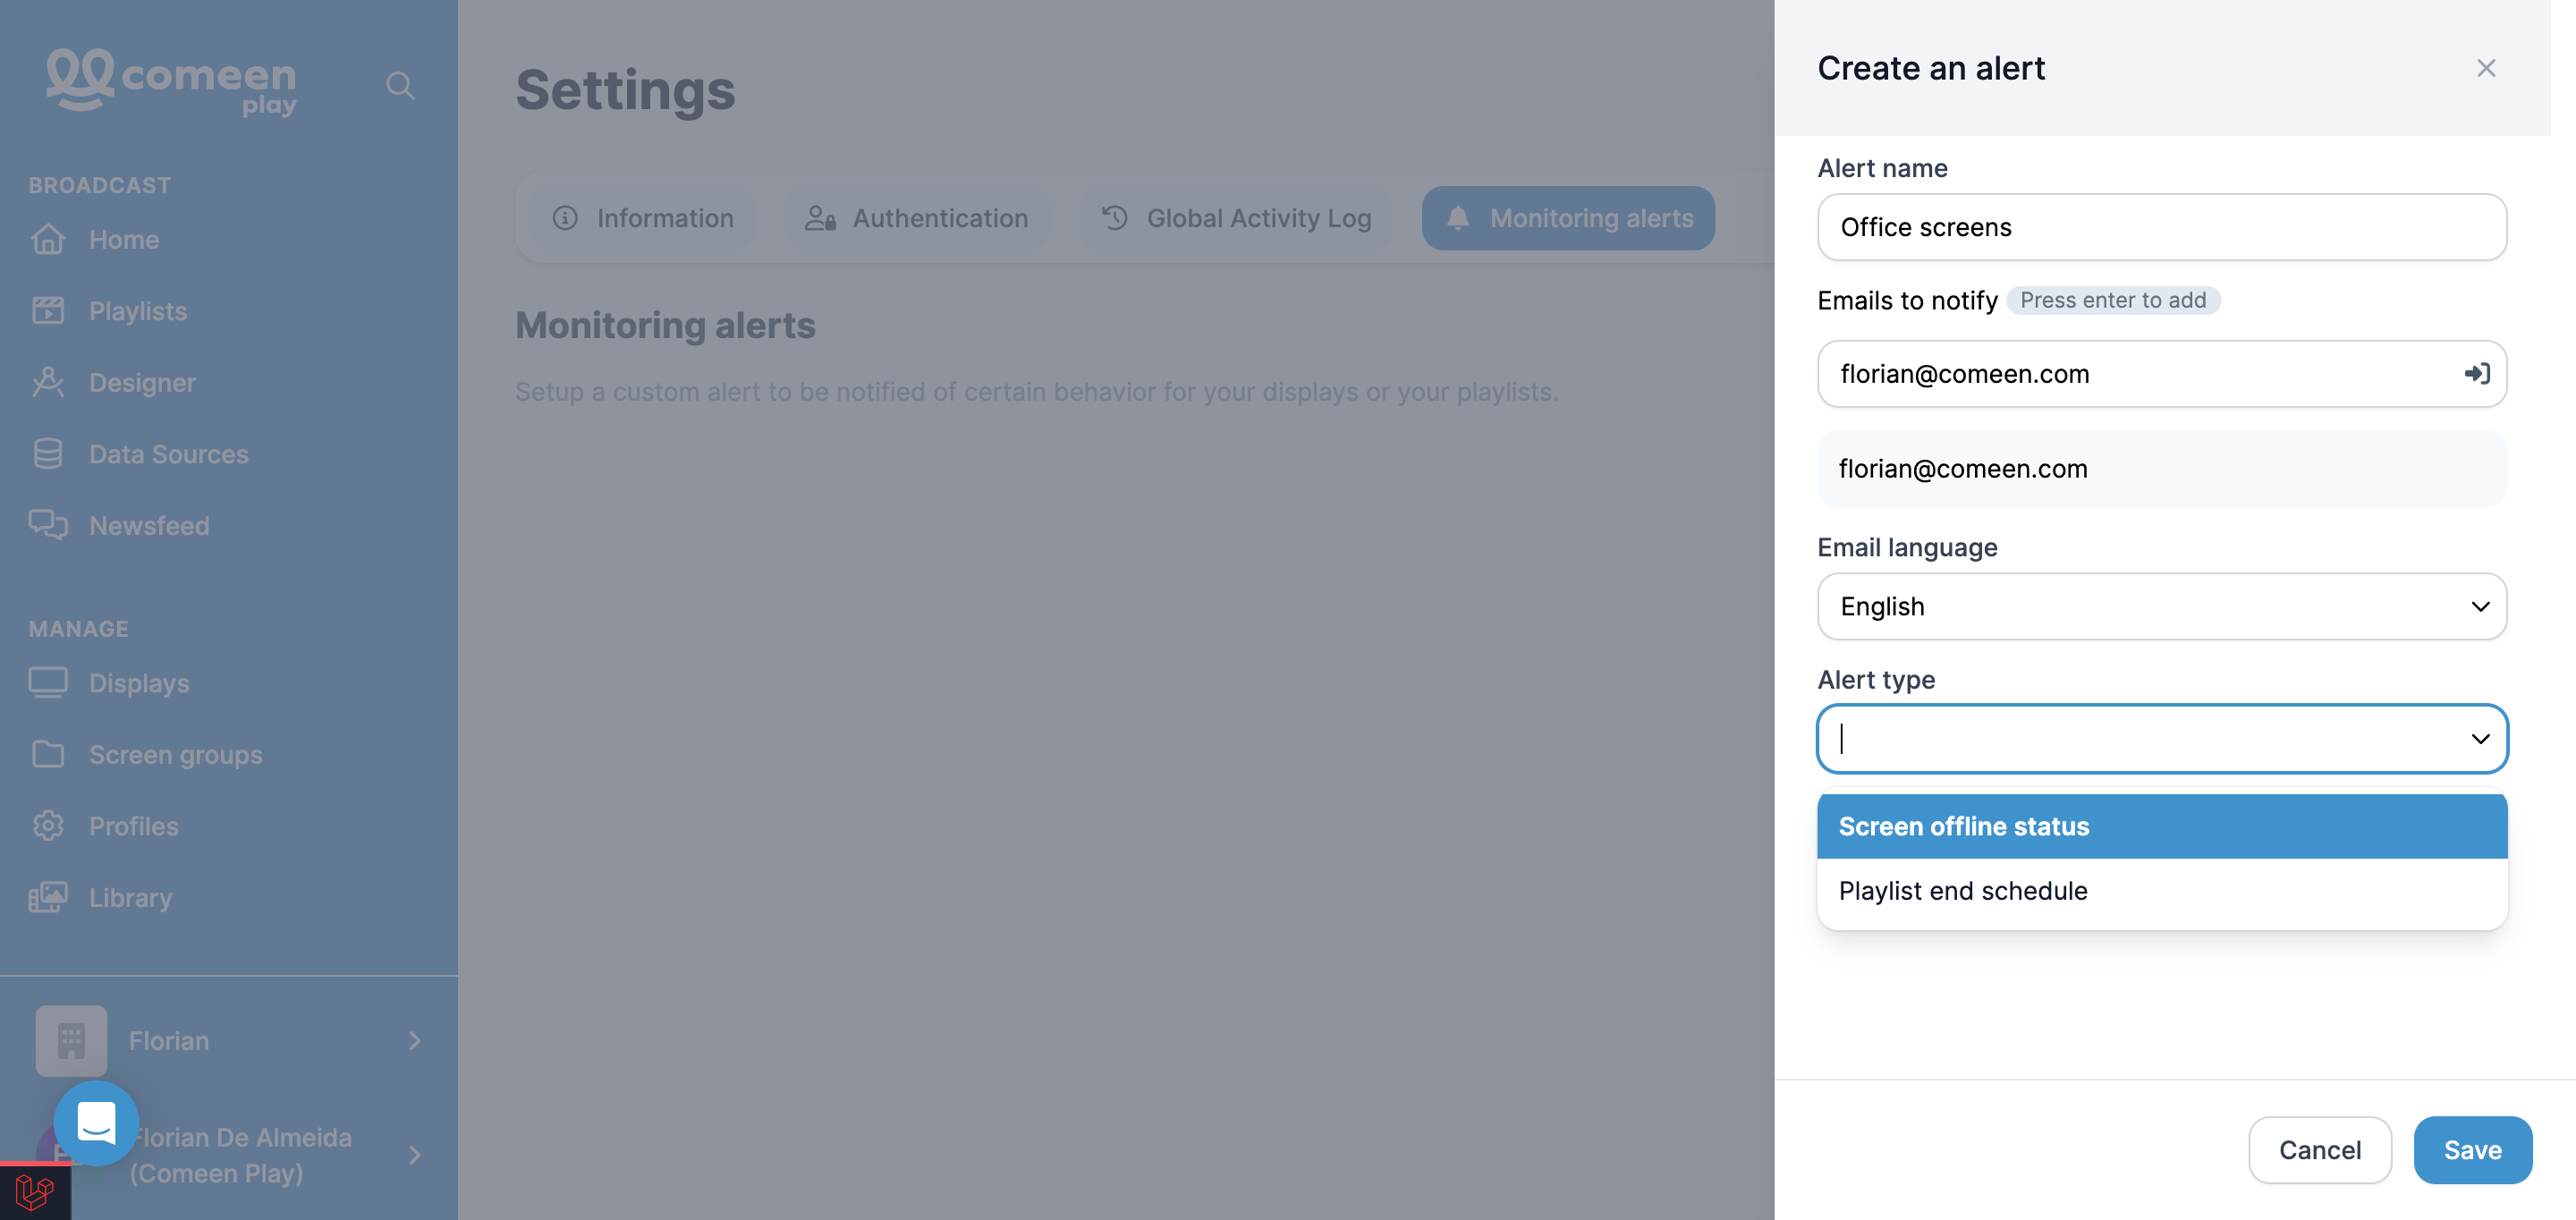Click the Setup a custom alert description

point(1037,391)
